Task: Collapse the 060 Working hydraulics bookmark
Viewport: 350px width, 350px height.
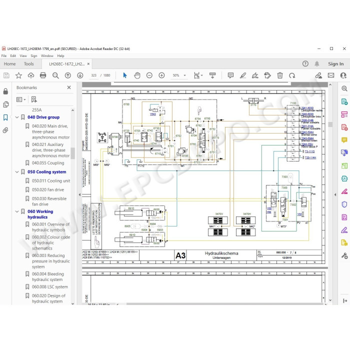Action: tap(17, 211)
